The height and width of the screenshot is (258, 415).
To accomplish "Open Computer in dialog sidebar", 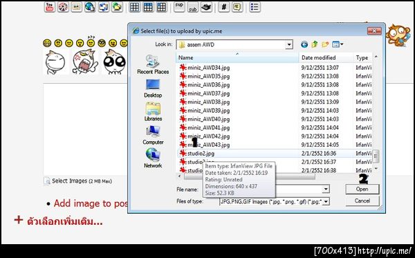I will click(153, 135).
